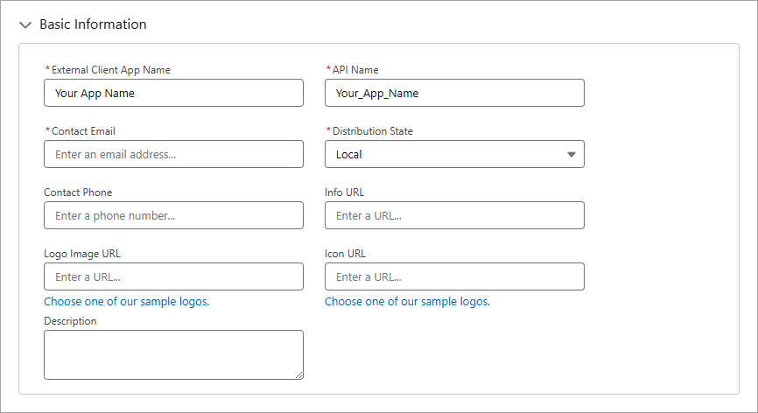Click the Basic Information section heading
The image size is (758, 413).
[93, 24]
